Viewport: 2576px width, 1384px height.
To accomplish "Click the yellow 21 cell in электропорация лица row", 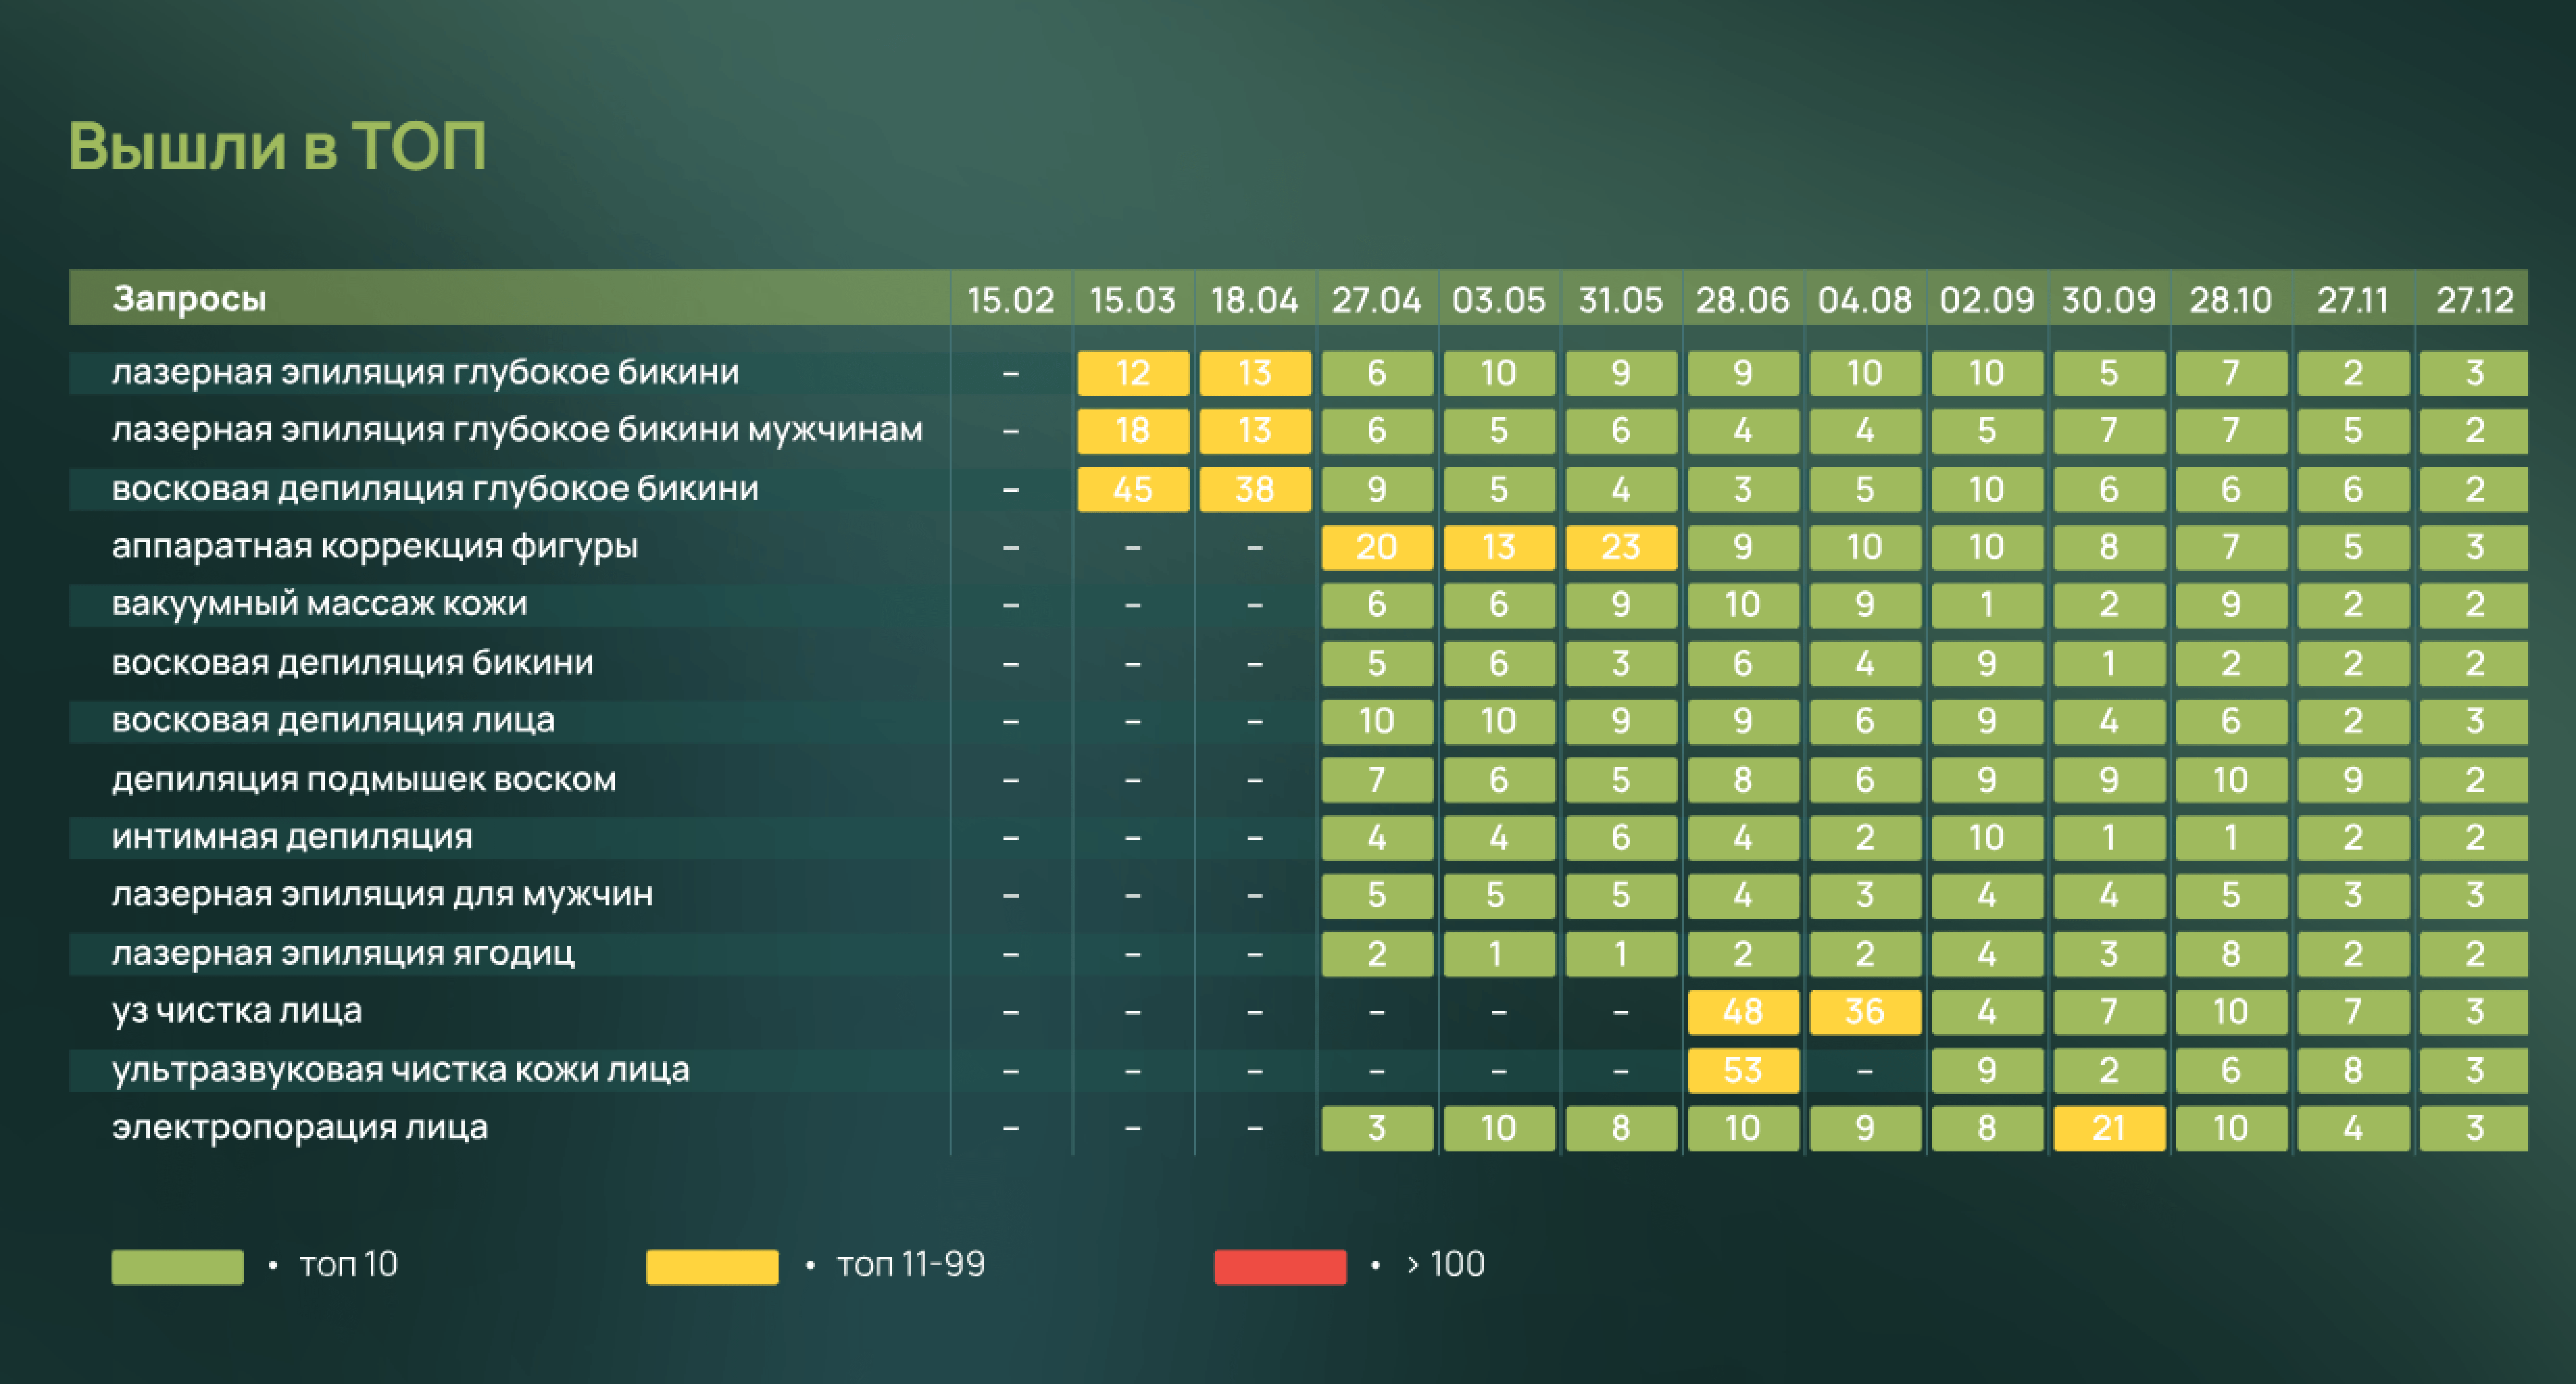I will tap(2108, 1128).
